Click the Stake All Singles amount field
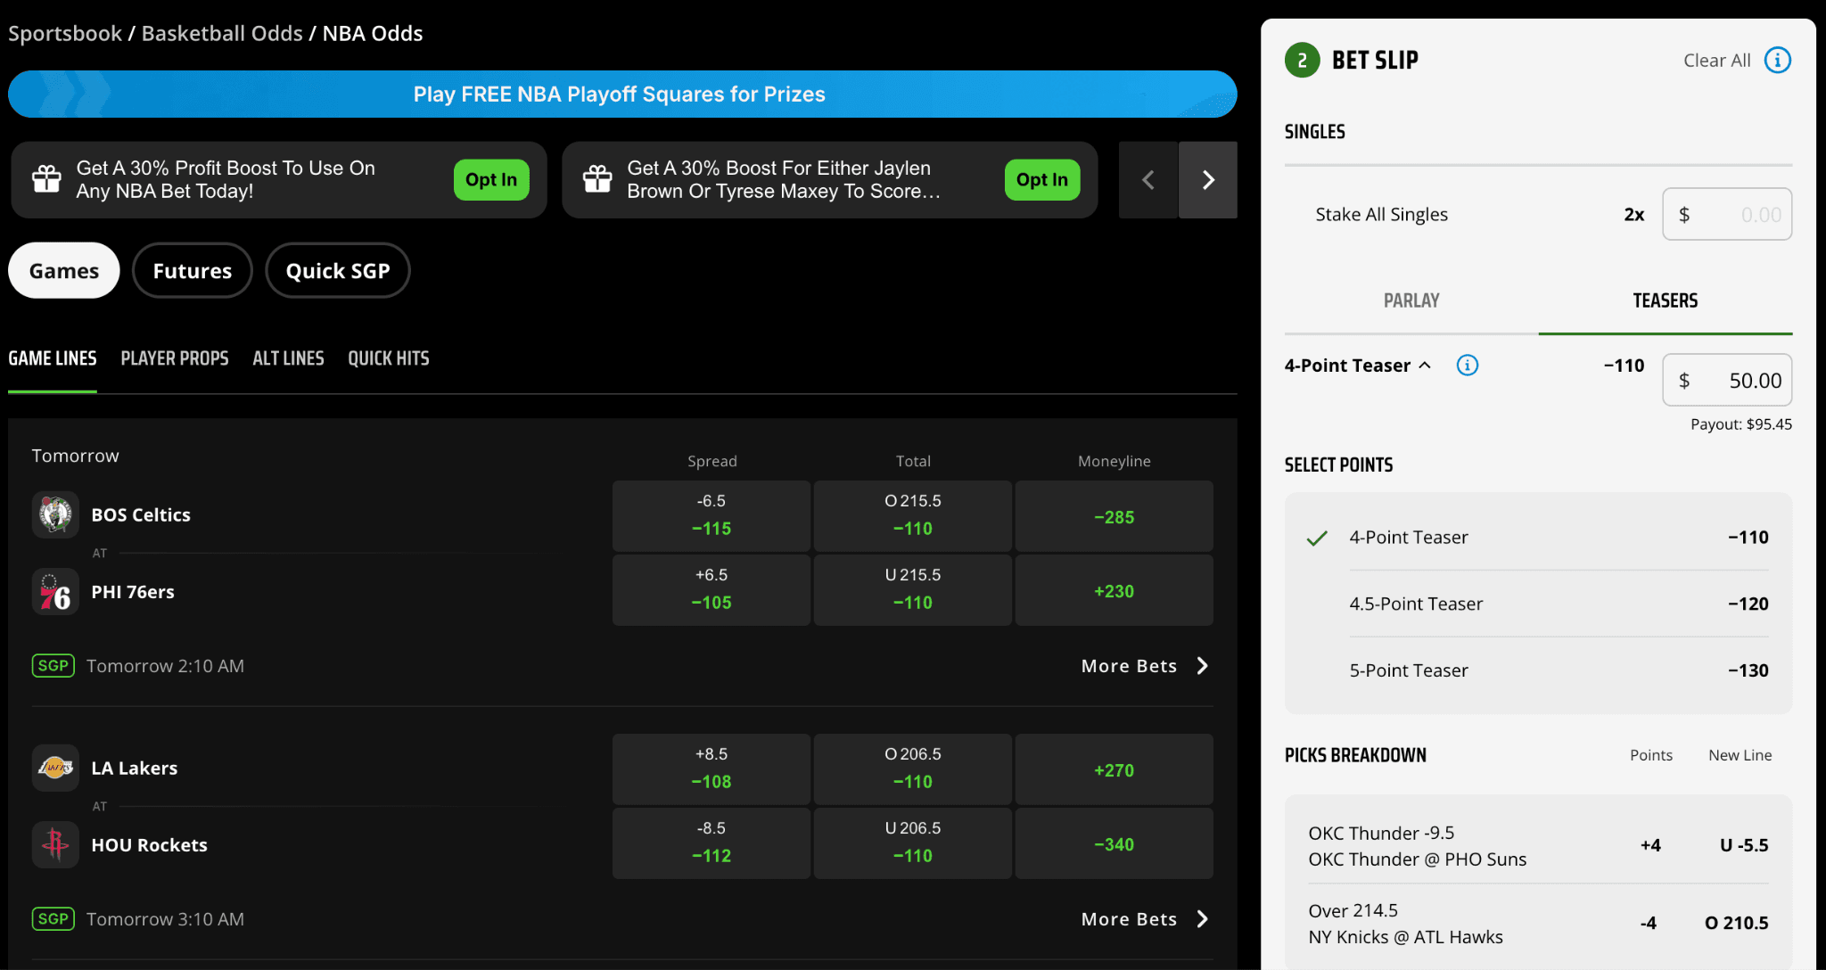 [x=1727, y=215]
